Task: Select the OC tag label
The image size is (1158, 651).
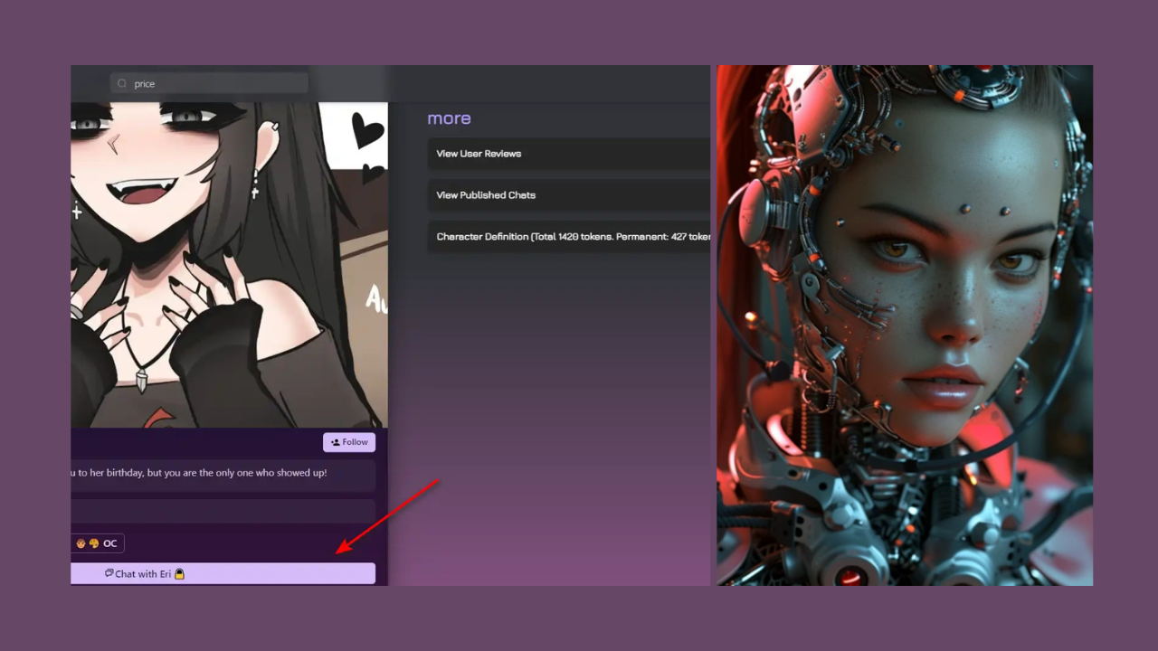Action: (x=109, y=543)
